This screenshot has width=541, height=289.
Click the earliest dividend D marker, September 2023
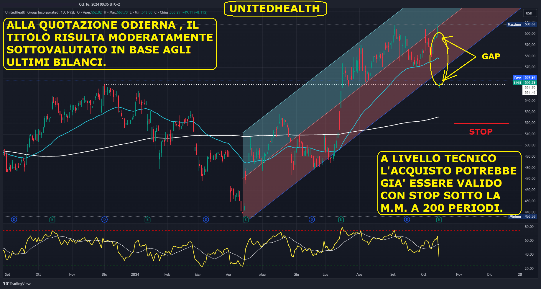click(14, 219)
